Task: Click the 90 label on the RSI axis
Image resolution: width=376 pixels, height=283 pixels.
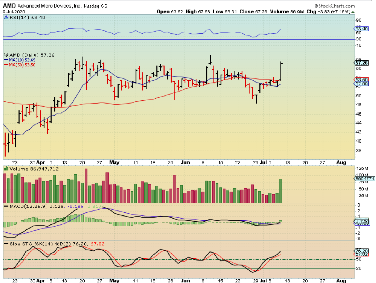Action: click(359, 20)
